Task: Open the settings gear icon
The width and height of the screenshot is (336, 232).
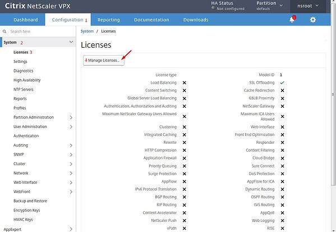Action: (313, 20)
